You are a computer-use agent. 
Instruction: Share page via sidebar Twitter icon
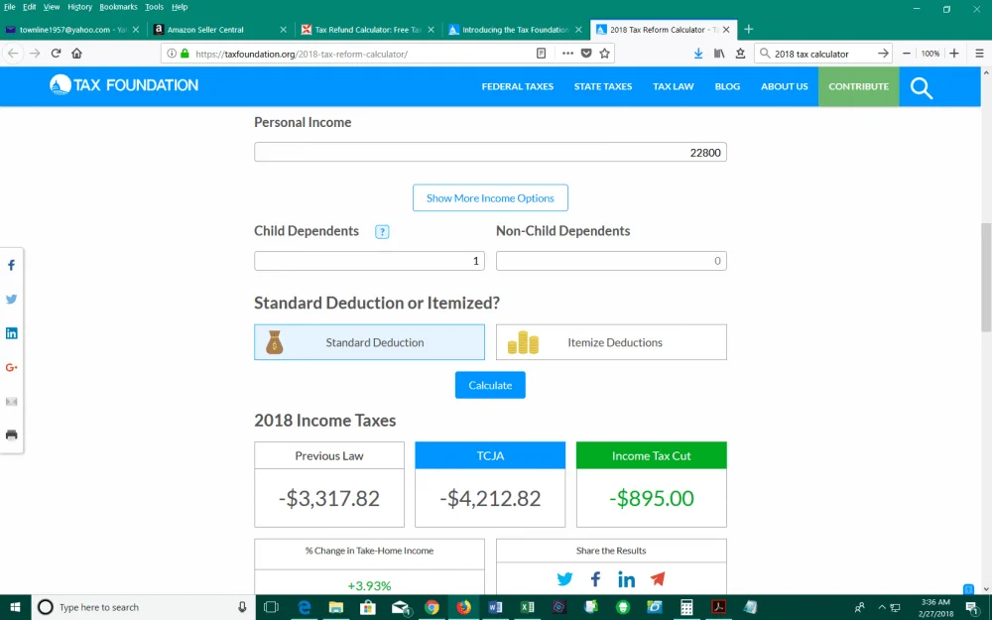(11, 300)
